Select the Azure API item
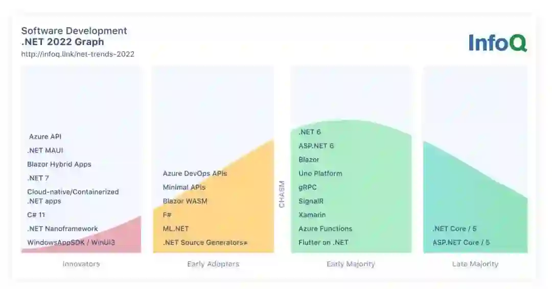This screenshot has height=289, width=552. 45,137
